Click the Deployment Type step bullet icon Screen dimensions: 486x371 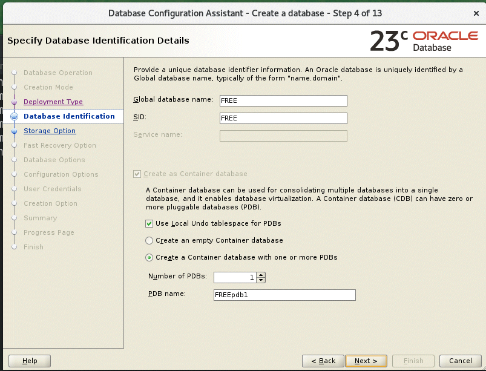pyautogui.click(x=14, y=102)
